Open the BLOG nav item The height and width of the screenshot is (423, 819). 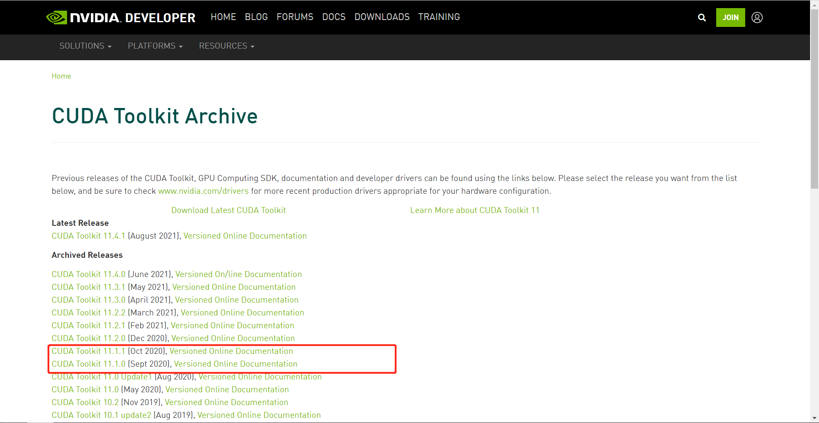(256, 17)
